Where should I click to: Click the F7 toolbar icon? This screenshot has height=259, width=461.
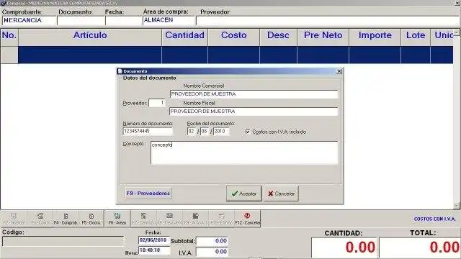tap(143, 219)
